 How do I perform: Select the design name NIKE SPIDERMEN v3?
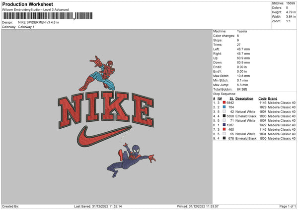pyautogui.click(x=38, y=22)
